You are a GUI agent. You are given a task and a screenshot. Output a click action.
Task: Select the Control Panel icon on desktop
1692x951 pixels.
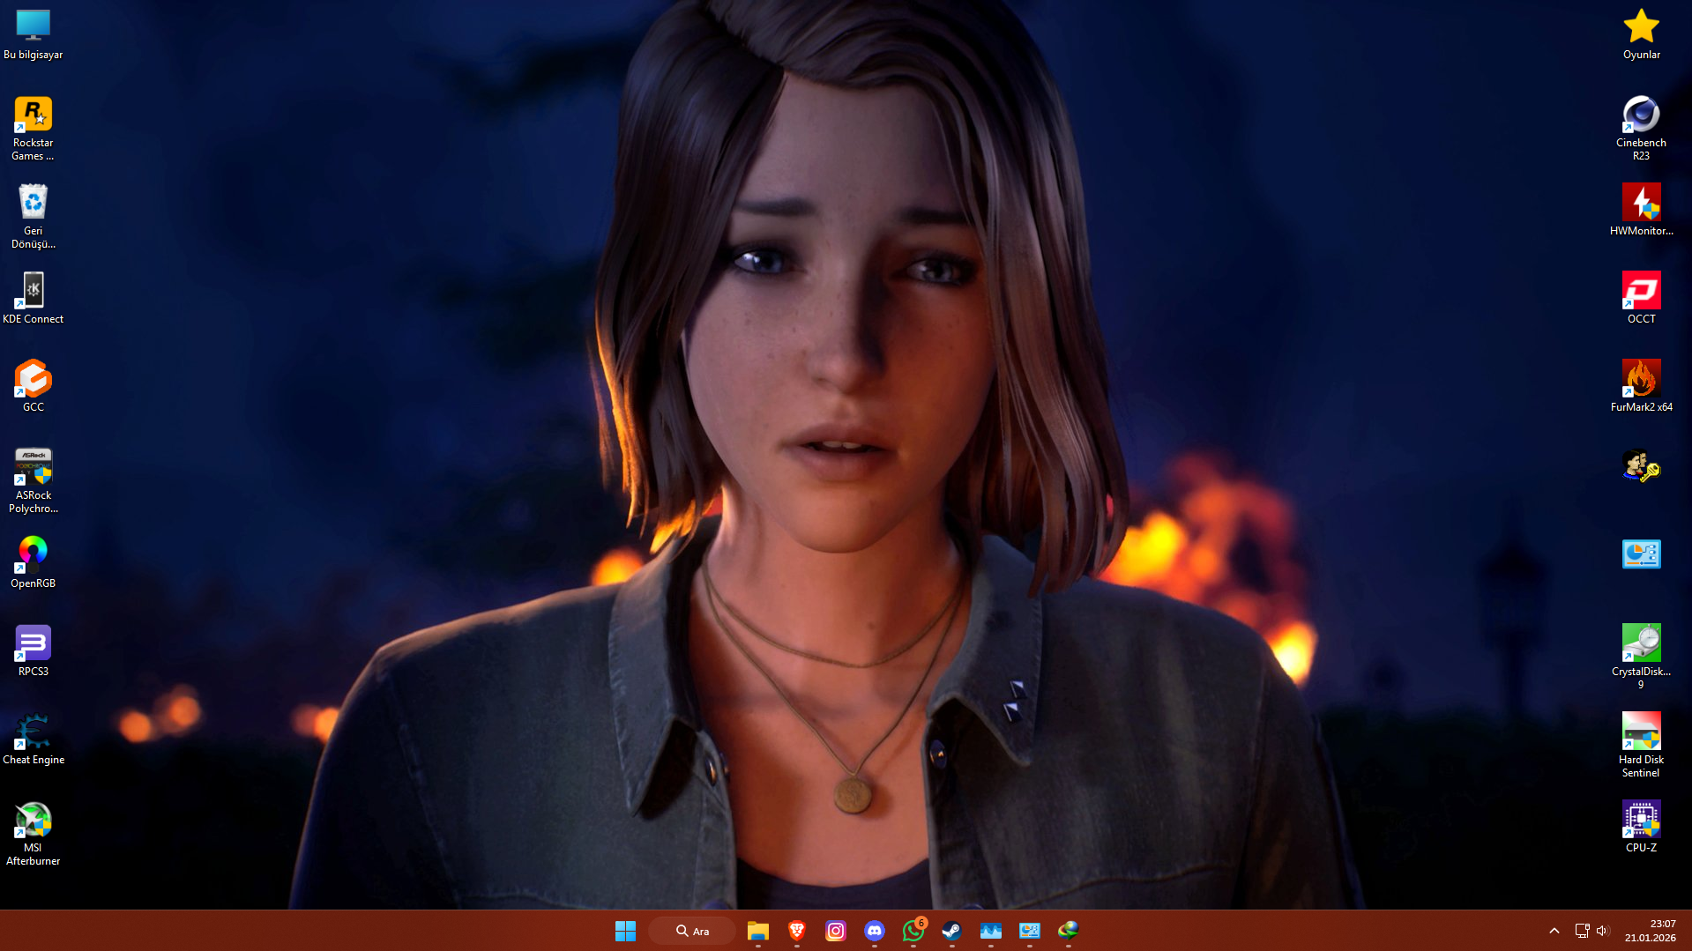1641,554
